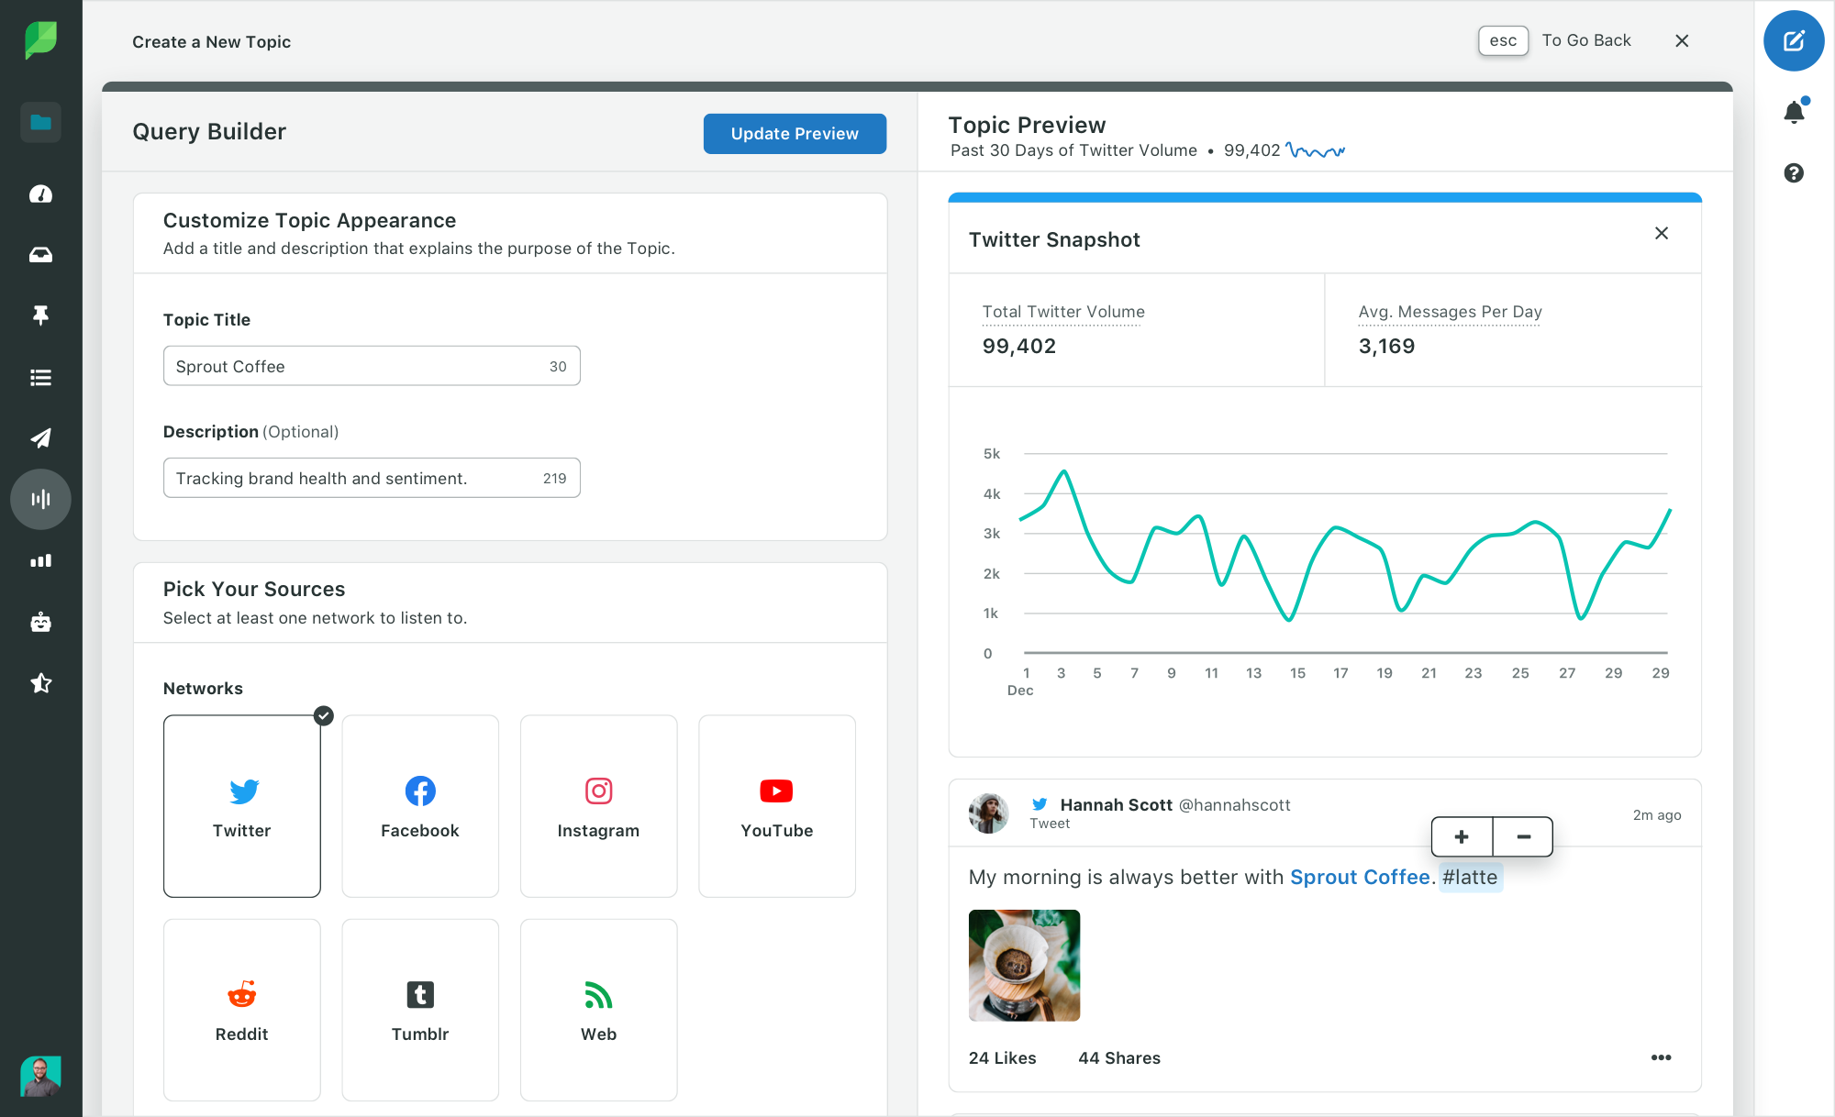Image resolution: width=1835 pixels, height=1117 pixels.
Task: Click the Publishing send icon
Action: [40, 437]
